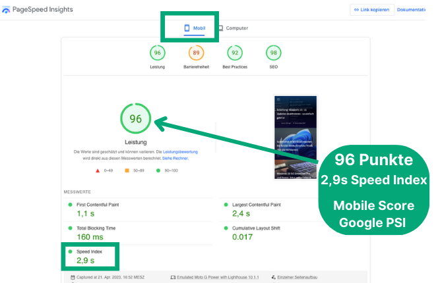
Task: Click the mobile page screenshot thumbnail
Action: pos(296,138)
